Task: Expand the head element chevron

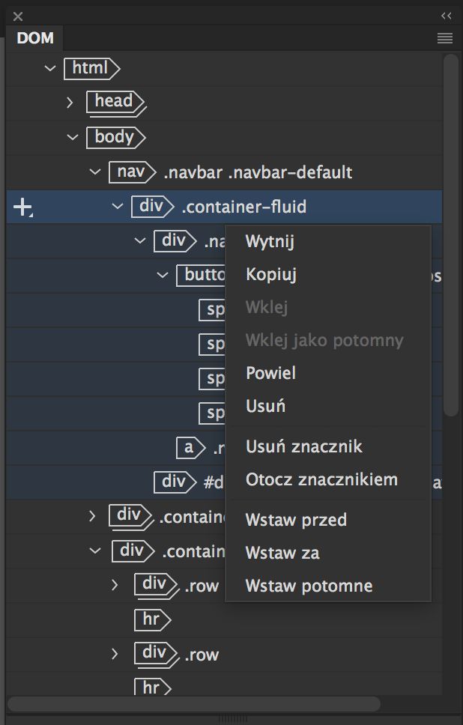Action: (70, 103)
